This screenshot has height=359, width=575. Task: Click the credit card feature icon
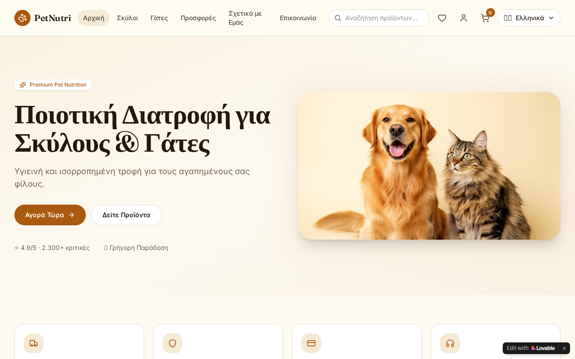click(x=311, y=343)
